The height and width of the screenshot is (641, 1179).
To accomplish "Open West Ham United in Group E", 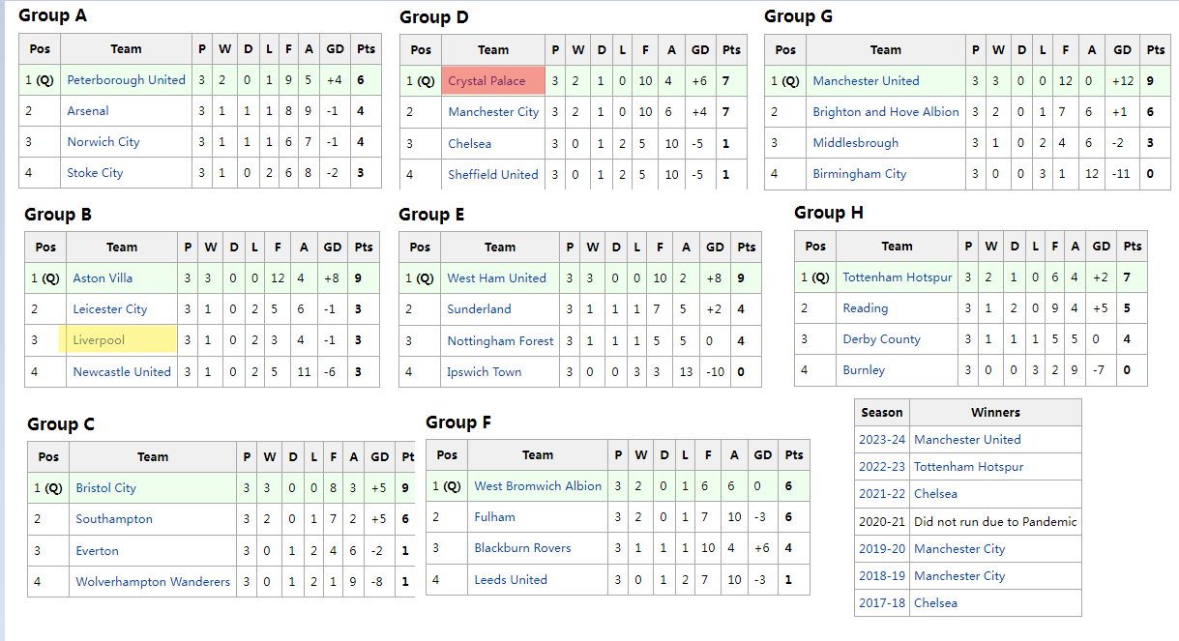I will [496, 278].
